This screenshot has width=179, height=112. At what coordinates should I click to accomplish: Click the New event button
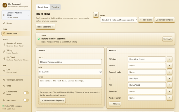click(146, 20)
